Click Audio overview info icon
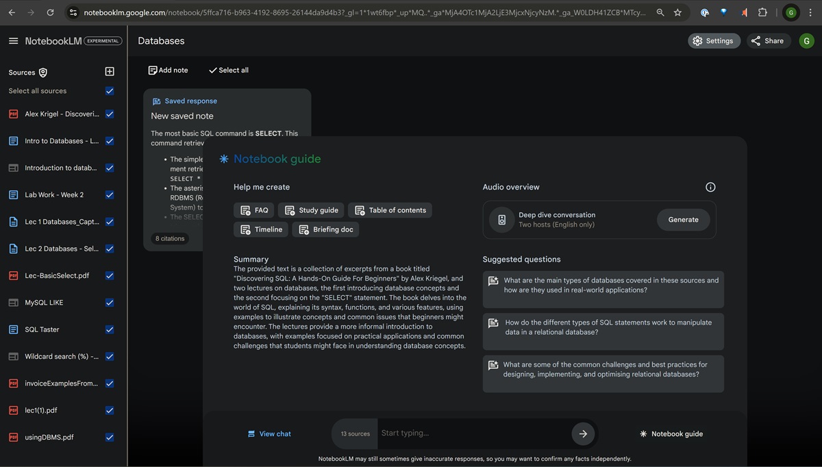The width and height of the screenshot is (822, 467). pyautogui.click(x=710, y=187)
